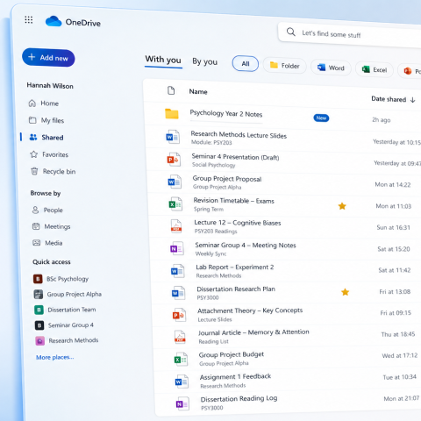
Task: Click 'Mon at 14:22' date cell
Action: tap(393, 184)
